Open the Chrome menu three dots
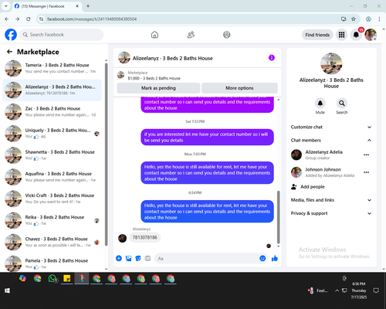The image size is (386, 309). click(x=379, y=19)
